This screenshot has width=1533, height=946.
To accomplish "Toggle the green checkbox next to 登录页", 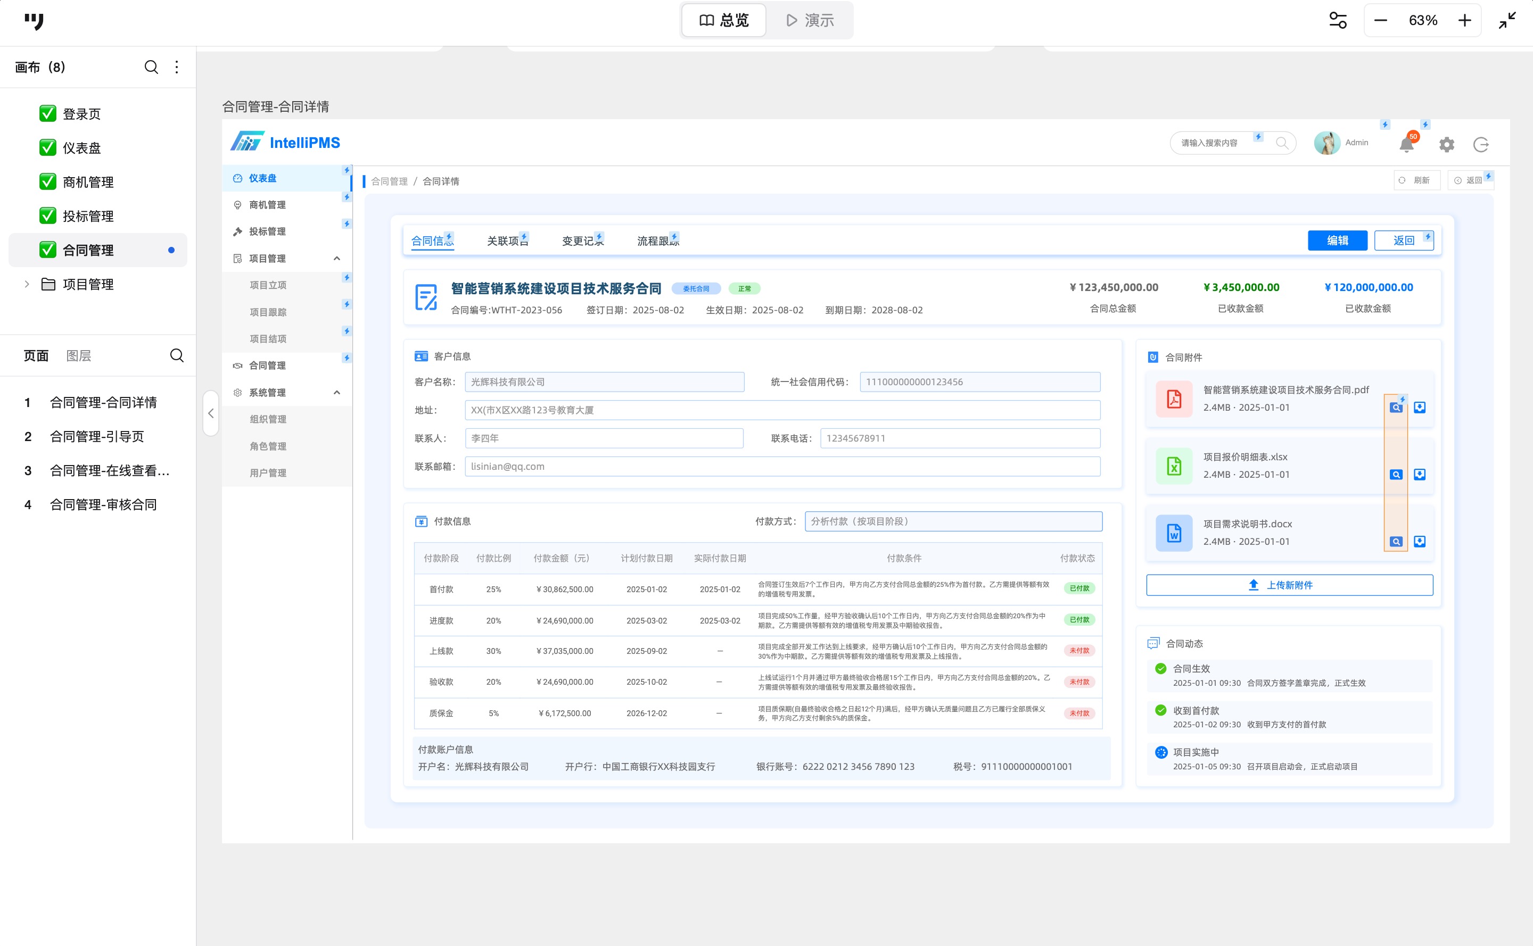I will (47, 113).
